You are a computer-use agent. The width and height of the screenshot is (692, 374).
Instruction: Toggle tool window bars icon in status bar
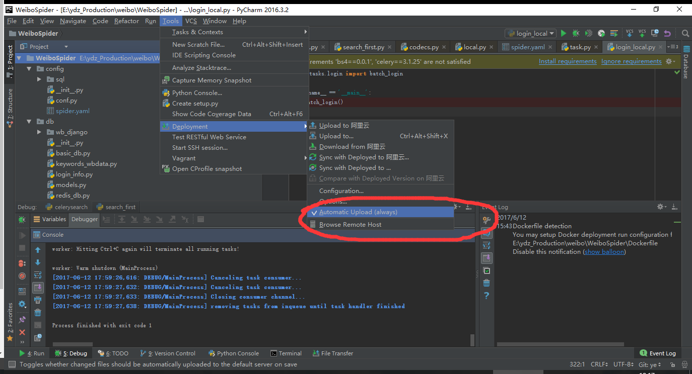[12, 364]
